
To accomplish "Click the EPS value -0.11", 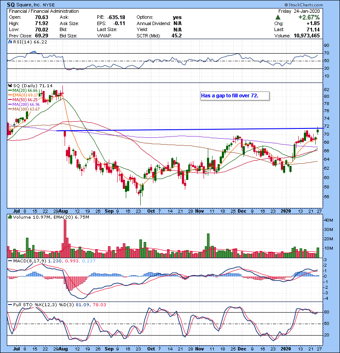I will point(119,23).
